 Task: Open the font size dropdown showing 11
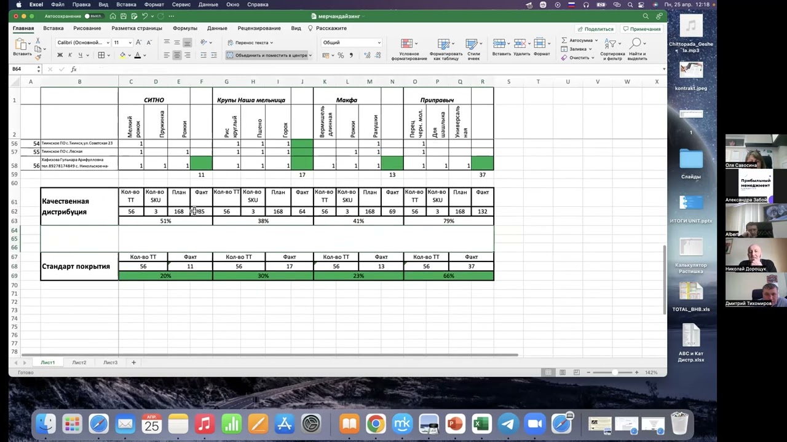click(122, 42)
